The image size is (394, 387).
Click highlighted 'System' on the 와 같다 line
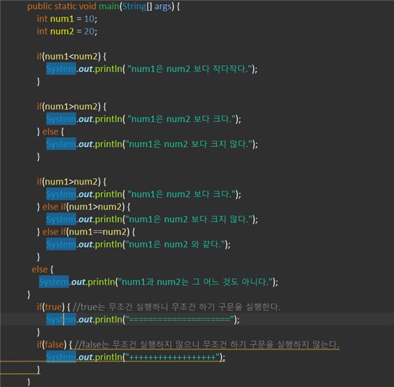pyautogui.click(x=61, y=244)
